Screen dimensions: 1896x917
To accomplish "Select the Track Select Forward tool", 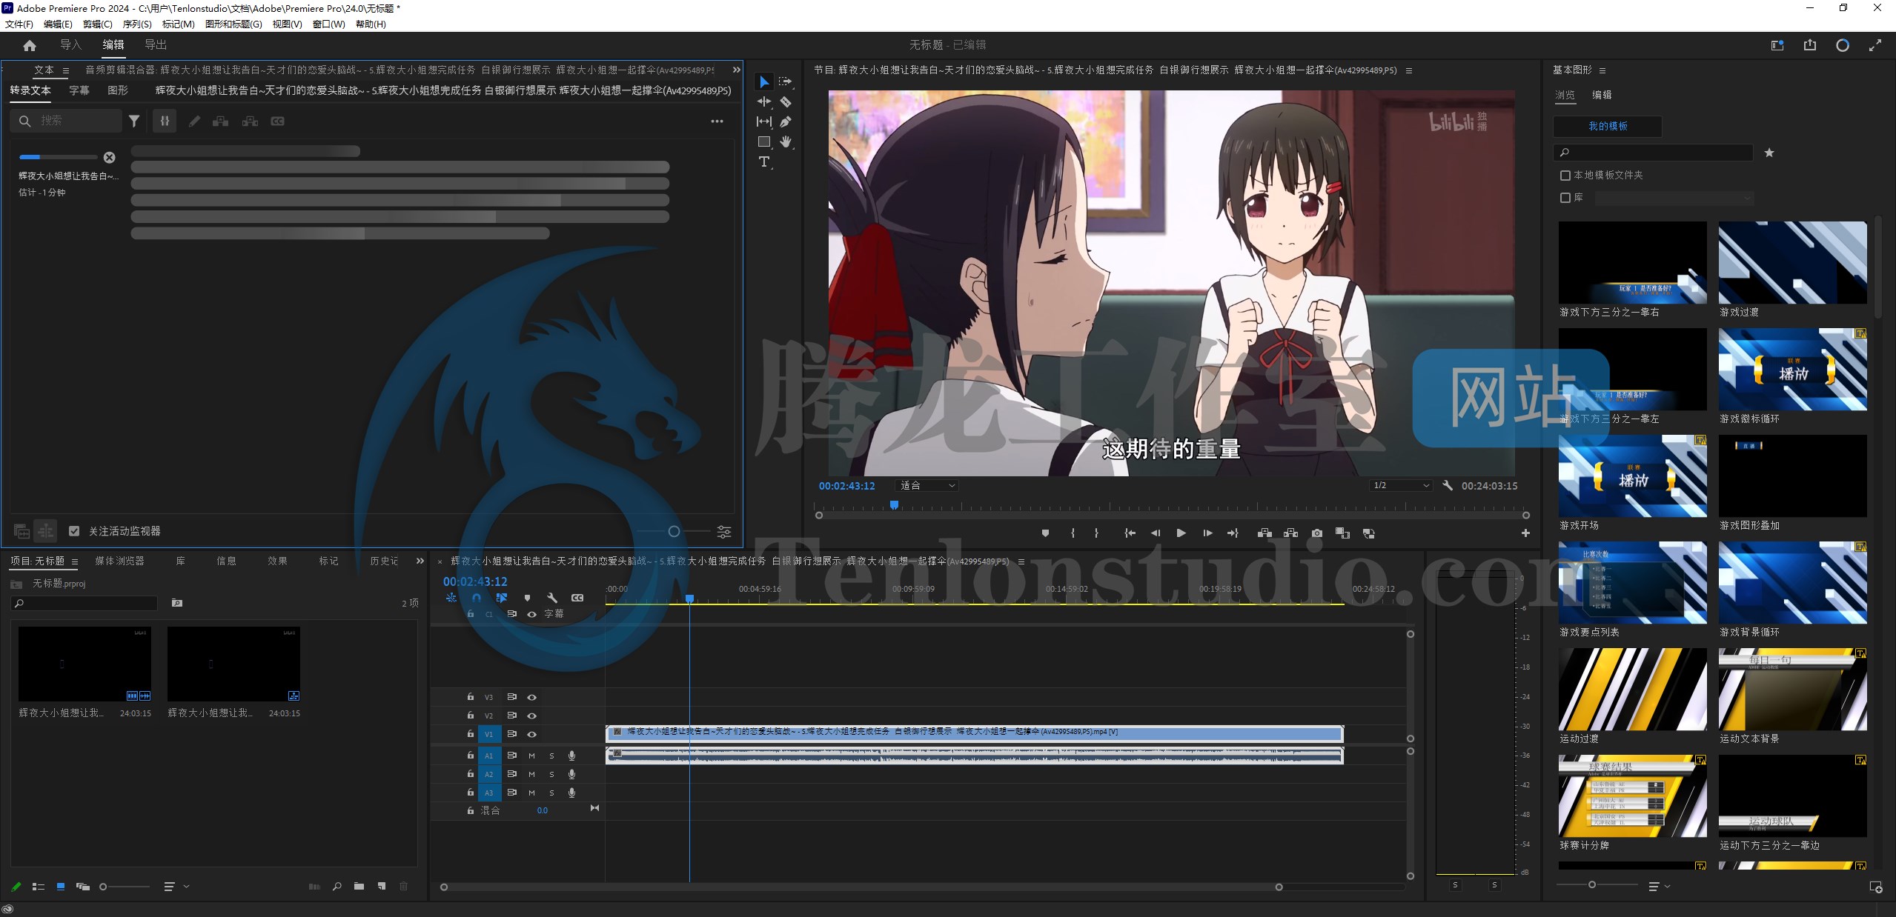I will tap(786, 81).
